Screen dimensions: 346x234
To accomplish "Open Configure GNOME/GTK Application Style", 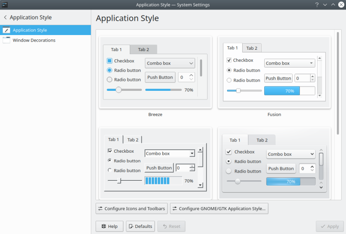I will (219, 208).
